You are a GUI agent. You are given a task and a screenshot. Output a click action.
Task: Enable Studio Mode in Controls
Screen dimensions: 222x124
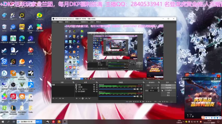coord(168,90)
